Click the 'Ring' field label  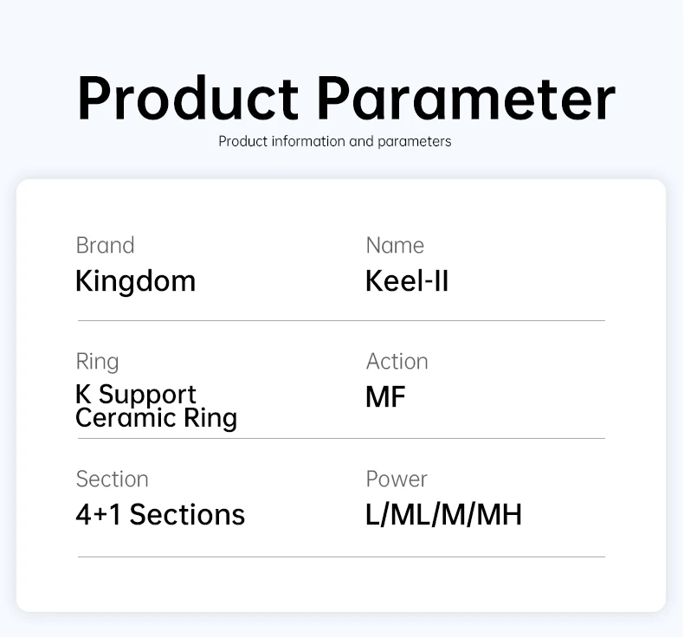coord(97,362)
